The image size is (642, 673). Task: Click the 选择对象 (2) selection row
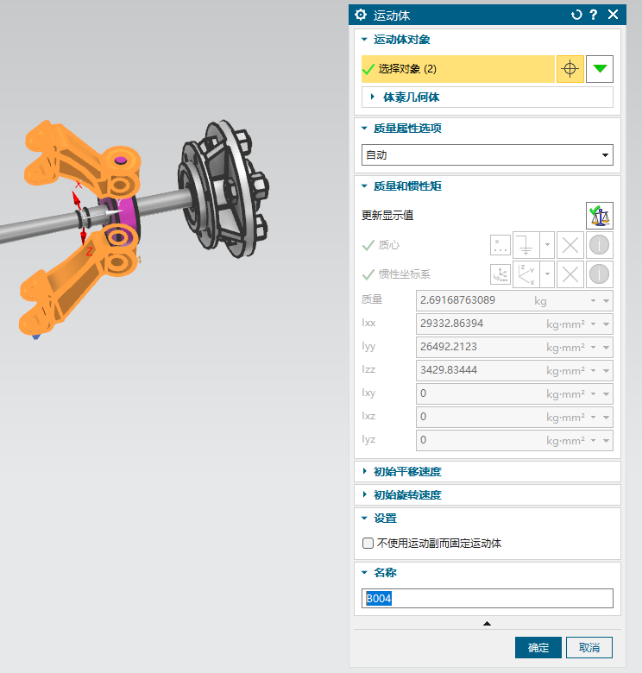[457, 69]
